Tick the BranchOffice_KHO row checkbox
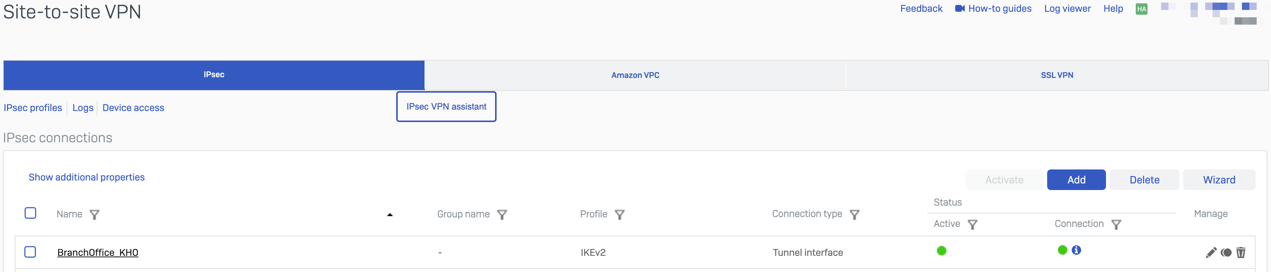 [x=31, y=252]
